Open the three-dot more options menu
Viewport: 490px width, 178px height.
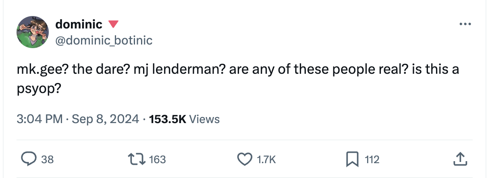click(465, 24)
